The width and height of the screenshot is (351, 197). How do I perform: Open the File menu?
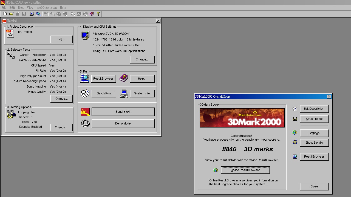click(4, 8)
